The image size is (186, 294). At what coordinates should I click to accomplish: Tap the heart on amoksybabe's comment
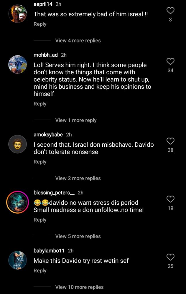tap(170, 141)
